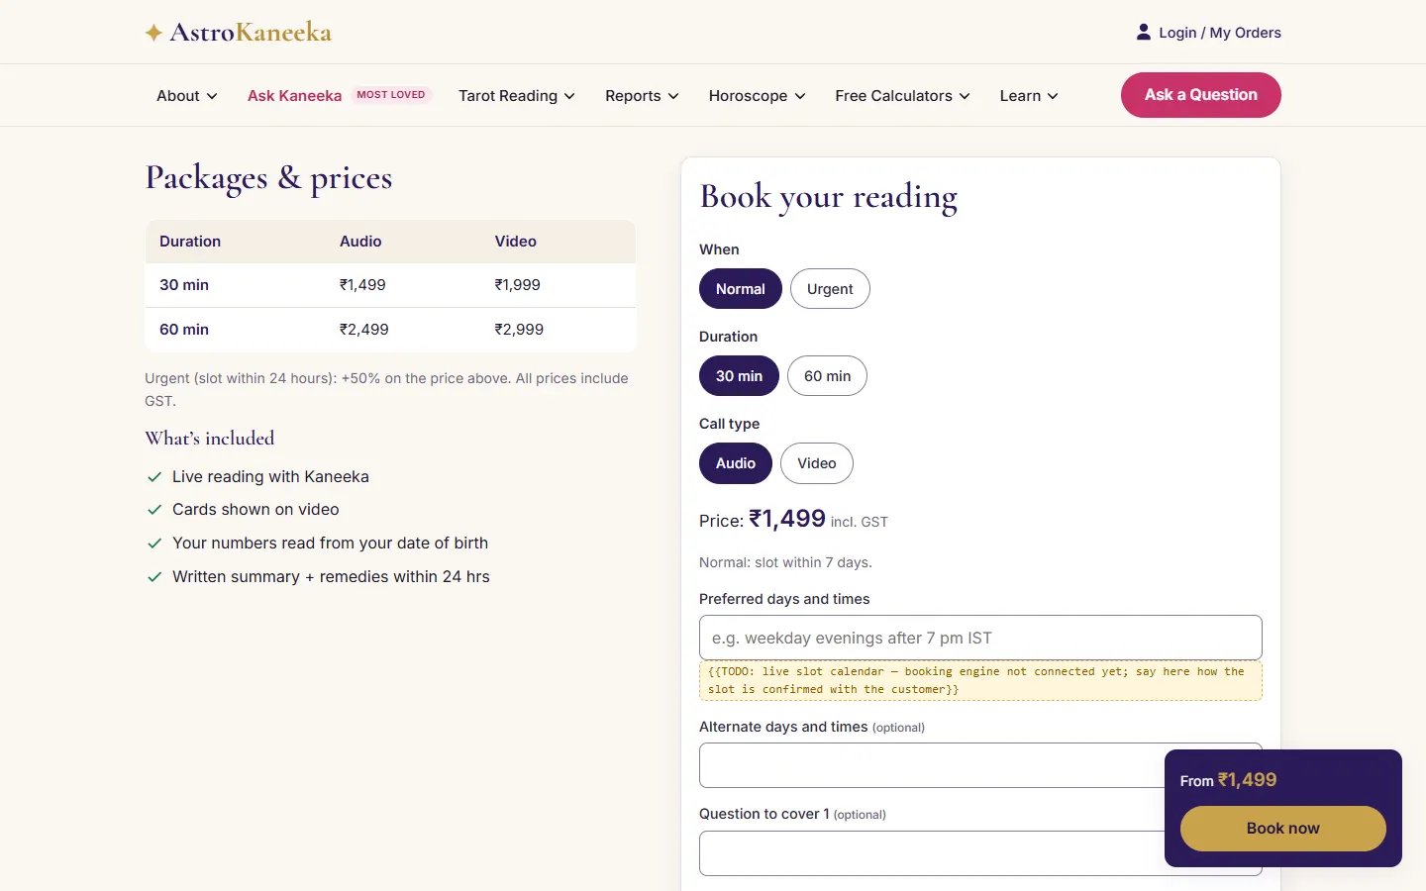
Task: Open the Horoscope dropdown menu
Action: click(x=758, y=96)
